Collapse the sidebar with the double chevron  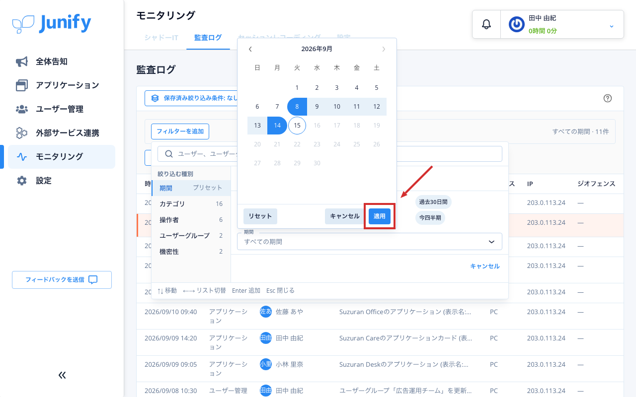[x=62, y=375]
